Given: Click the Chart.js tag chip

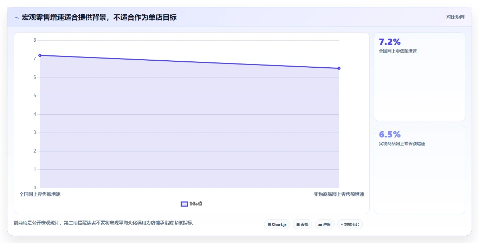Looking at the screenshot, I should click(277, 224).
